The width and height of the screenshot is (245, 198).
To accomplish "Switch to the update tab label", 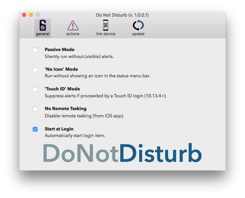I will click(138, 34).
